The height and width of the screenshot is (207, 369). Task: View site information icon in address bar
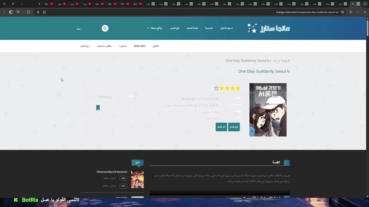(x=342, y=12)
